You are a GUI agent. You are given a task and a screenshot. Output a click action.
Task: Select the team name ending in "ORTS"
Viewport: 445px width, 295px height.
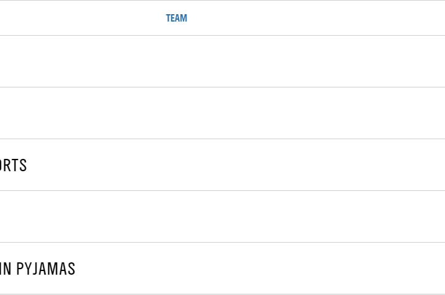pyautogui.click(x=14, y=165)
